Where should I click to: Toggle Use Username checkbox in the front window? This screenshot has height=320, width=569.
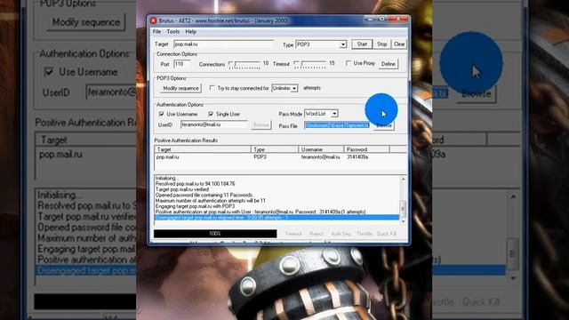click(x=162, y=114)
